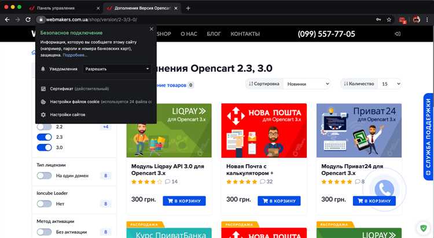This screenshot has width=434, height=238.
Task: Click the Сортировка sort label icon
Action: coord(251,84)
